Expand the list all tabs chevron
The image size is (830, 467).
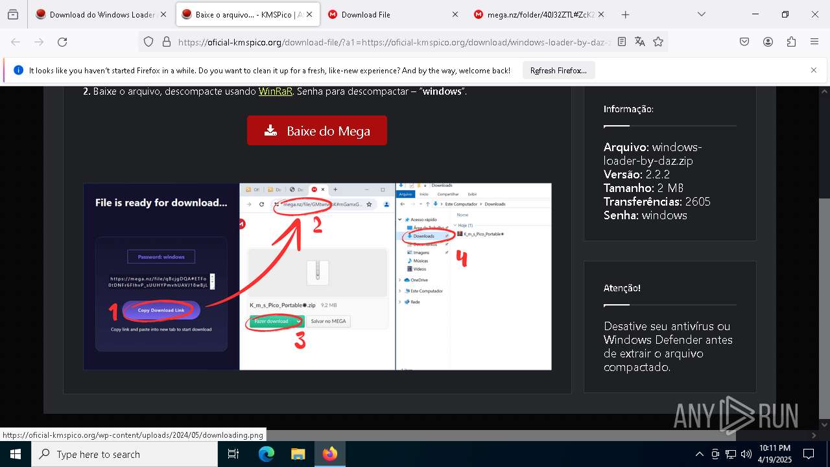pos(702,14)
